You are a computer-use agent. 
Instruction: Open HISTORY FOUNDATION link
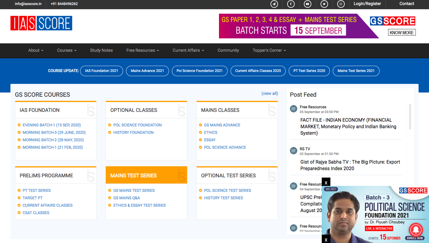pyautogui.click(x=133, y=132)
